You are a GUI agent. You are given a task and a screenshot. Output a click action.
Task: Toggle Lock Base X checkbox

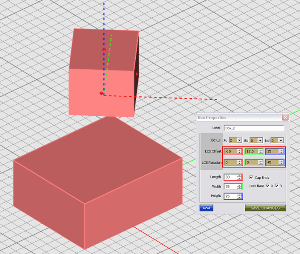[x=268, y=186]
